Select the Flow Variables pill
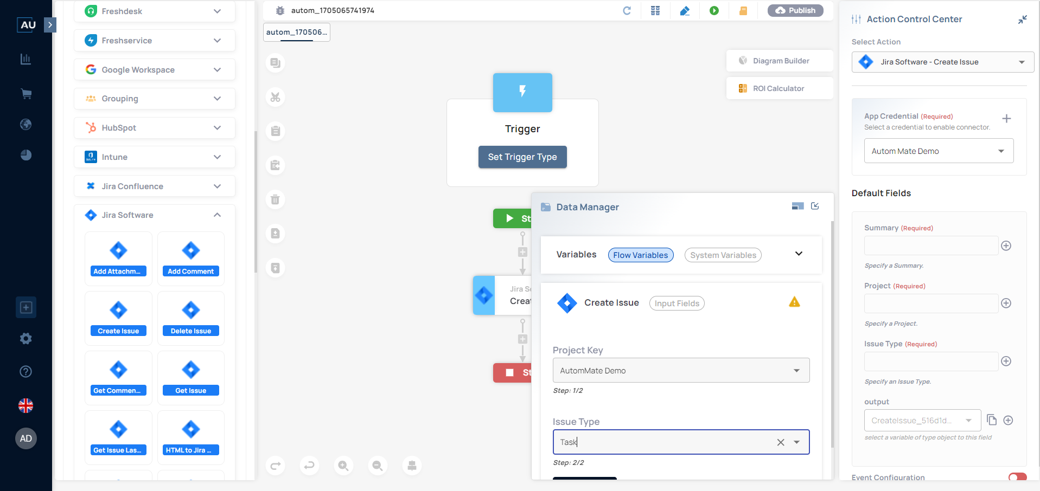Screen dimensions: 1040x491 click(640, 255)
